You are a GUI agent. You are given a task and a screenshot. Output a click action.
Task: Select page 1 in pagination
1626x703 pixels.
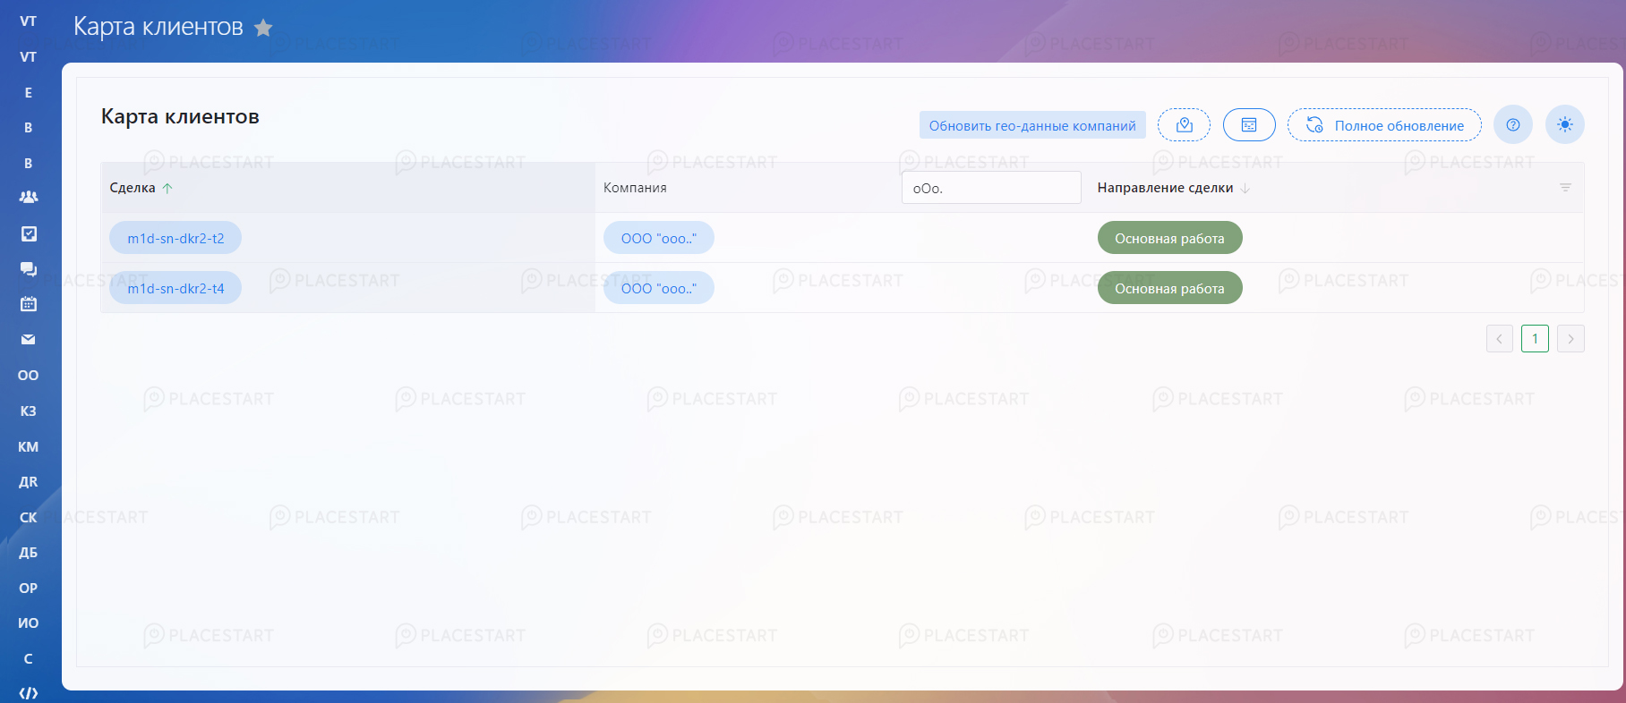click(1535, 339)
